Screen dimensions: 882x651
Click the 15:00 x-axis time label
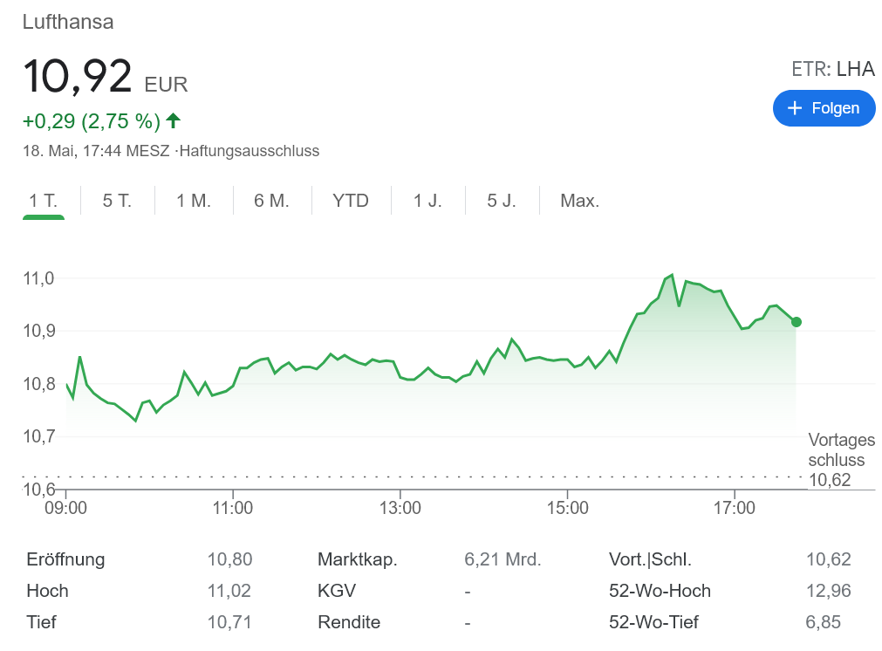pos(568,508)
